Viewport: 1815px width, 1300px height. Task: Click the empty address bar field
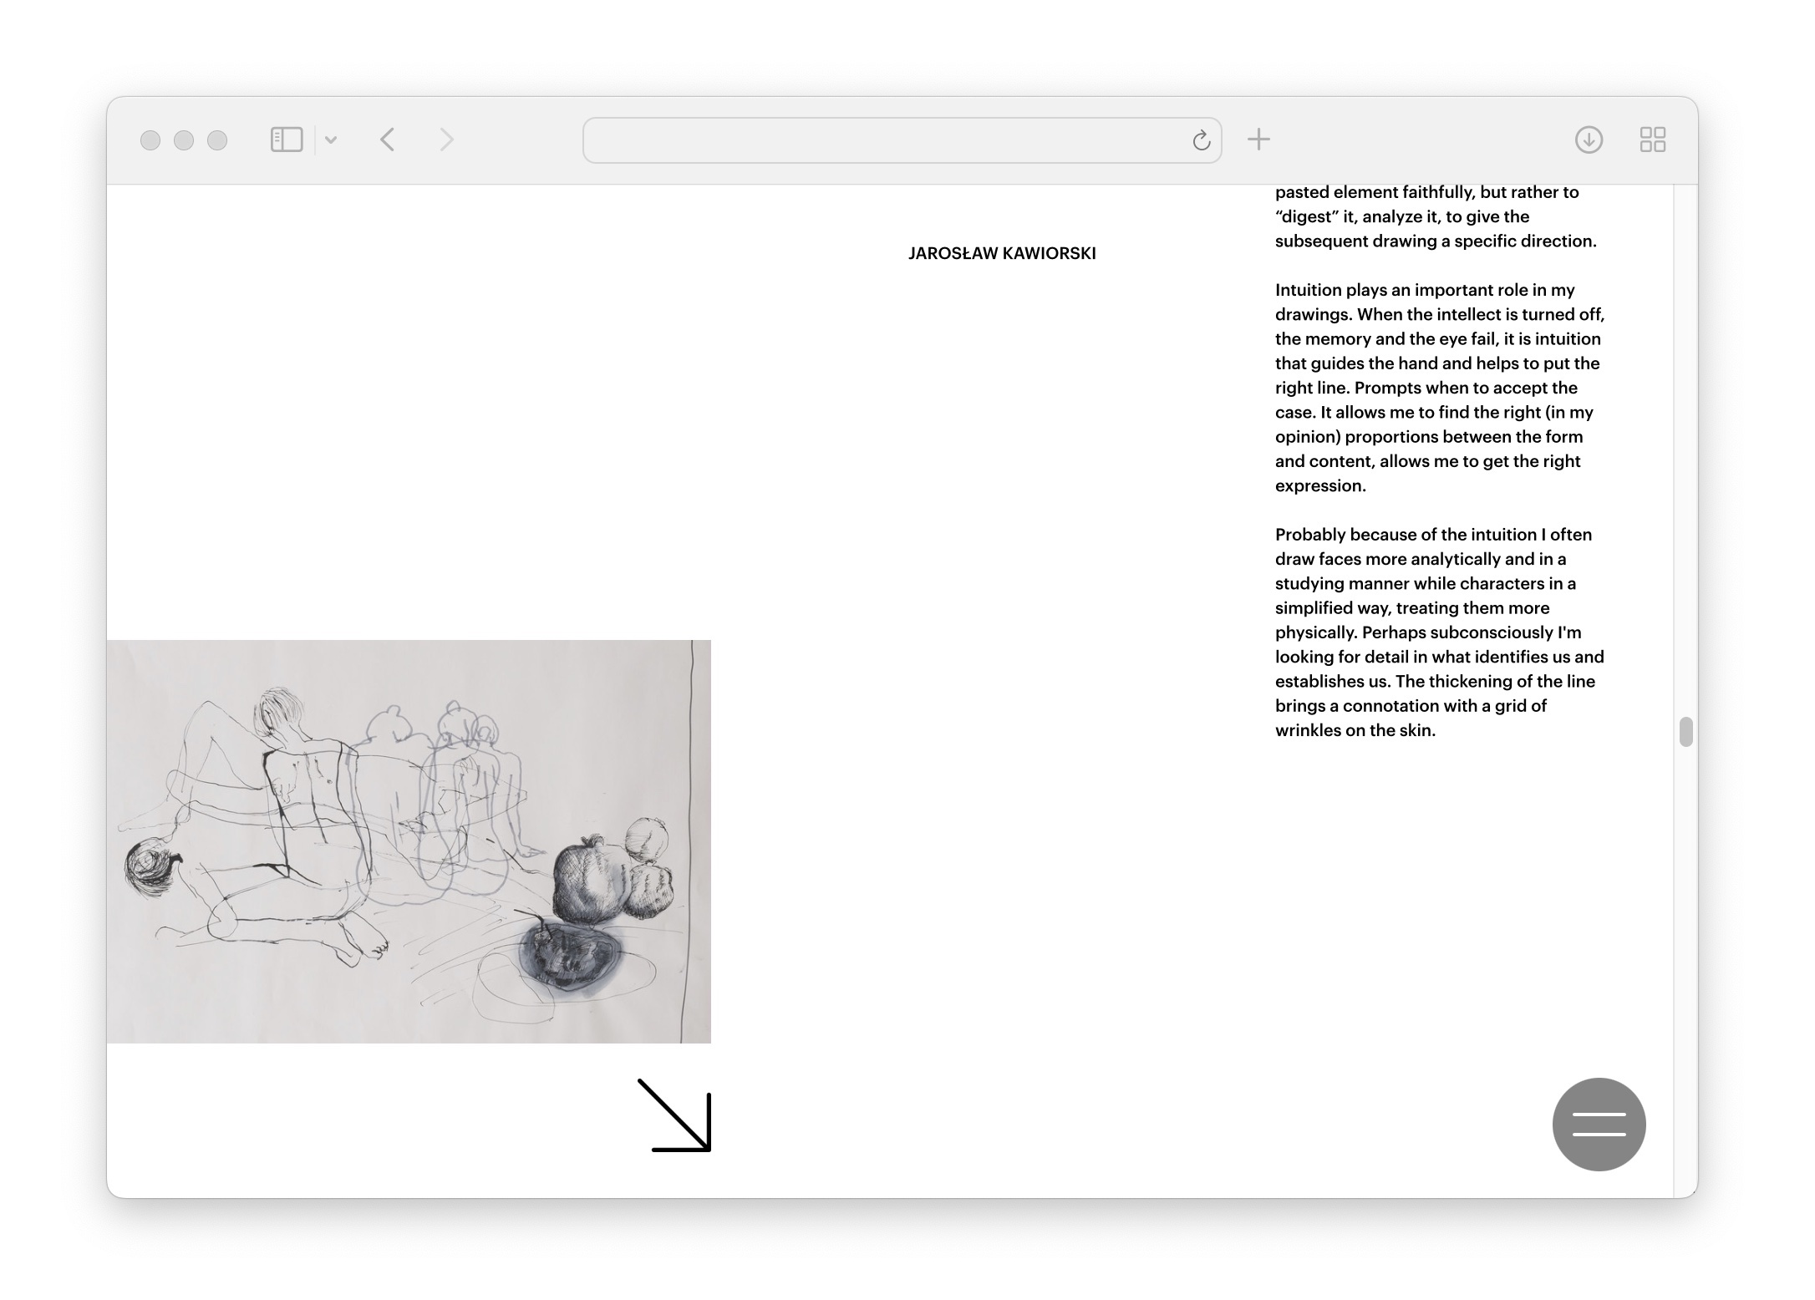point(886,140)
